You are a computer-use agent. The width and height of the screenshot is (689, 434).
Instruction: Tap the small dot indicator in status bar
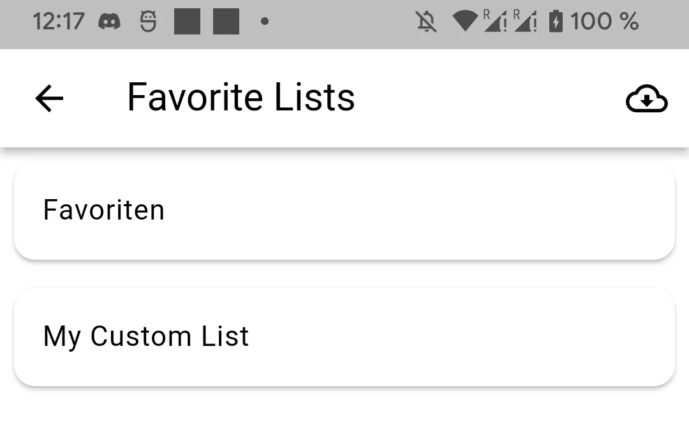265,23
